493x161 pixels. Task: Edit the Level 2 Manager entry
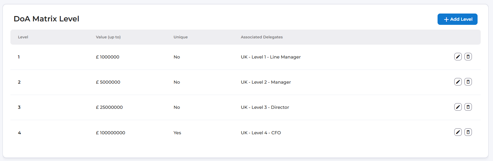tap(458, 82)
